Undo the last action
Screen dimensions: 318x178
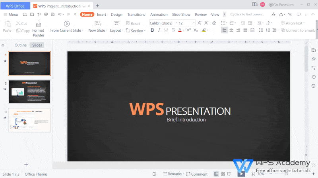pos(60,14)
